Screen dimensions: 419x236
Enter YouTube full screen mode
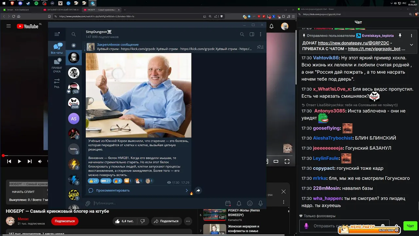287,161
